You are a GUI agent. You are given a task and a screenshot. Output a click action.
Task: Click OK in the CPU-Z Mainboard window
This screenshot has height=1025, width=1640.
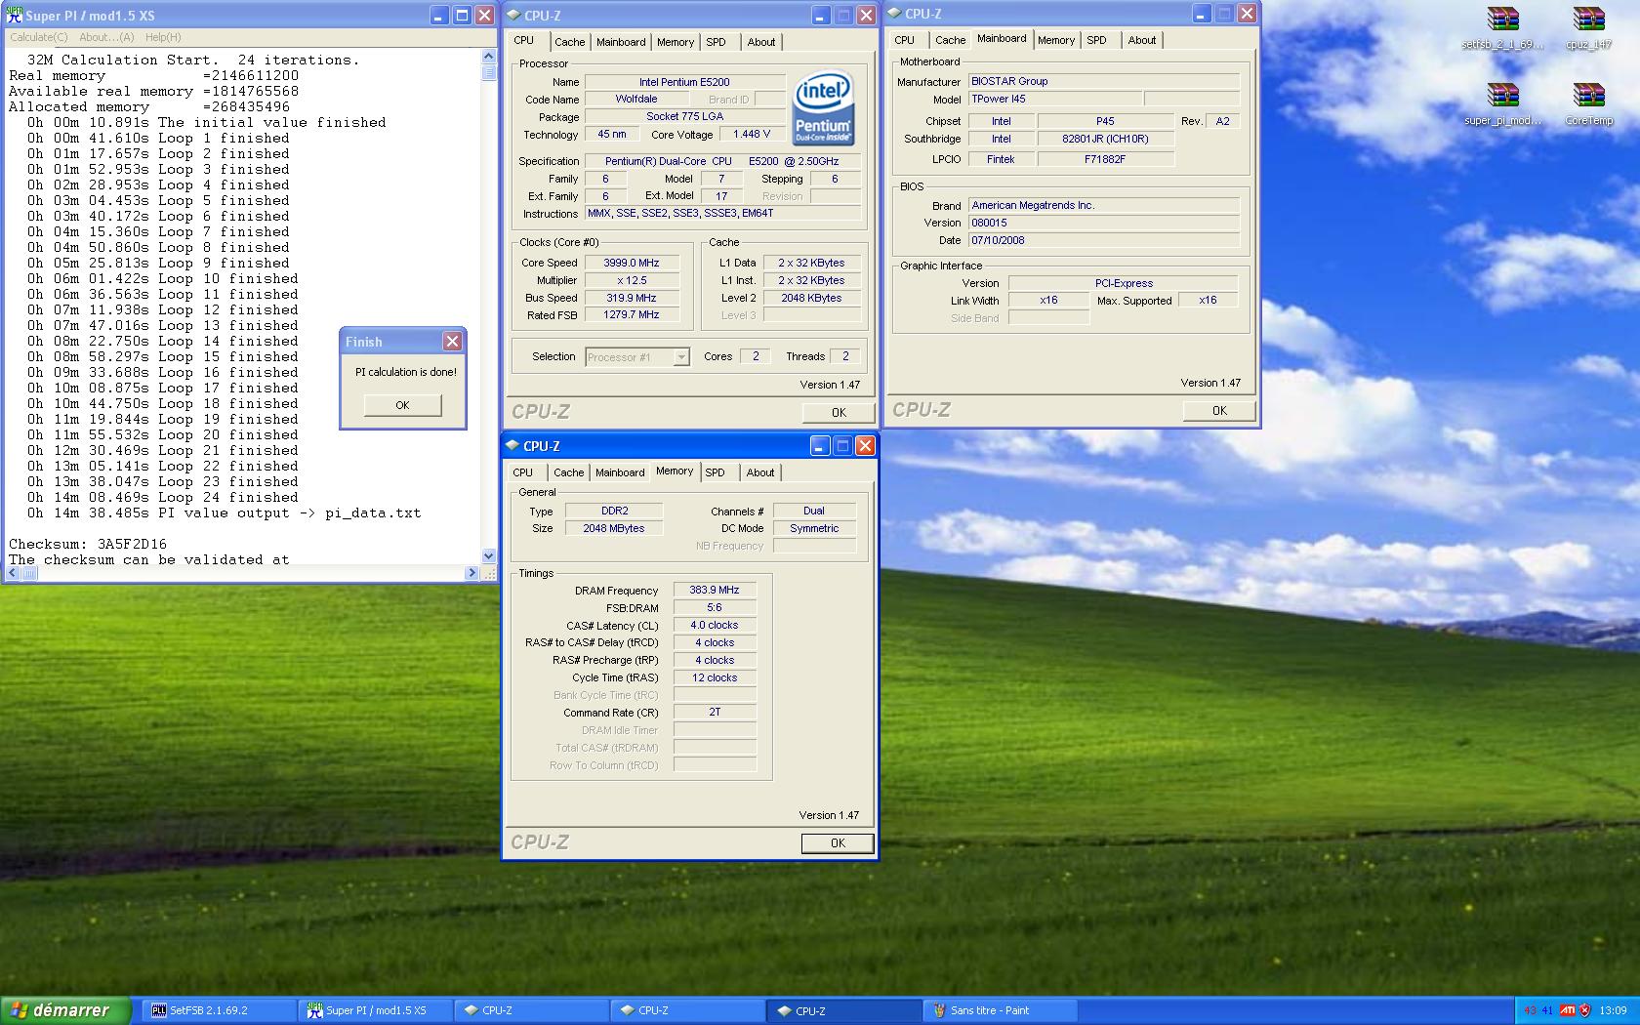click(x=1219, y=410)
